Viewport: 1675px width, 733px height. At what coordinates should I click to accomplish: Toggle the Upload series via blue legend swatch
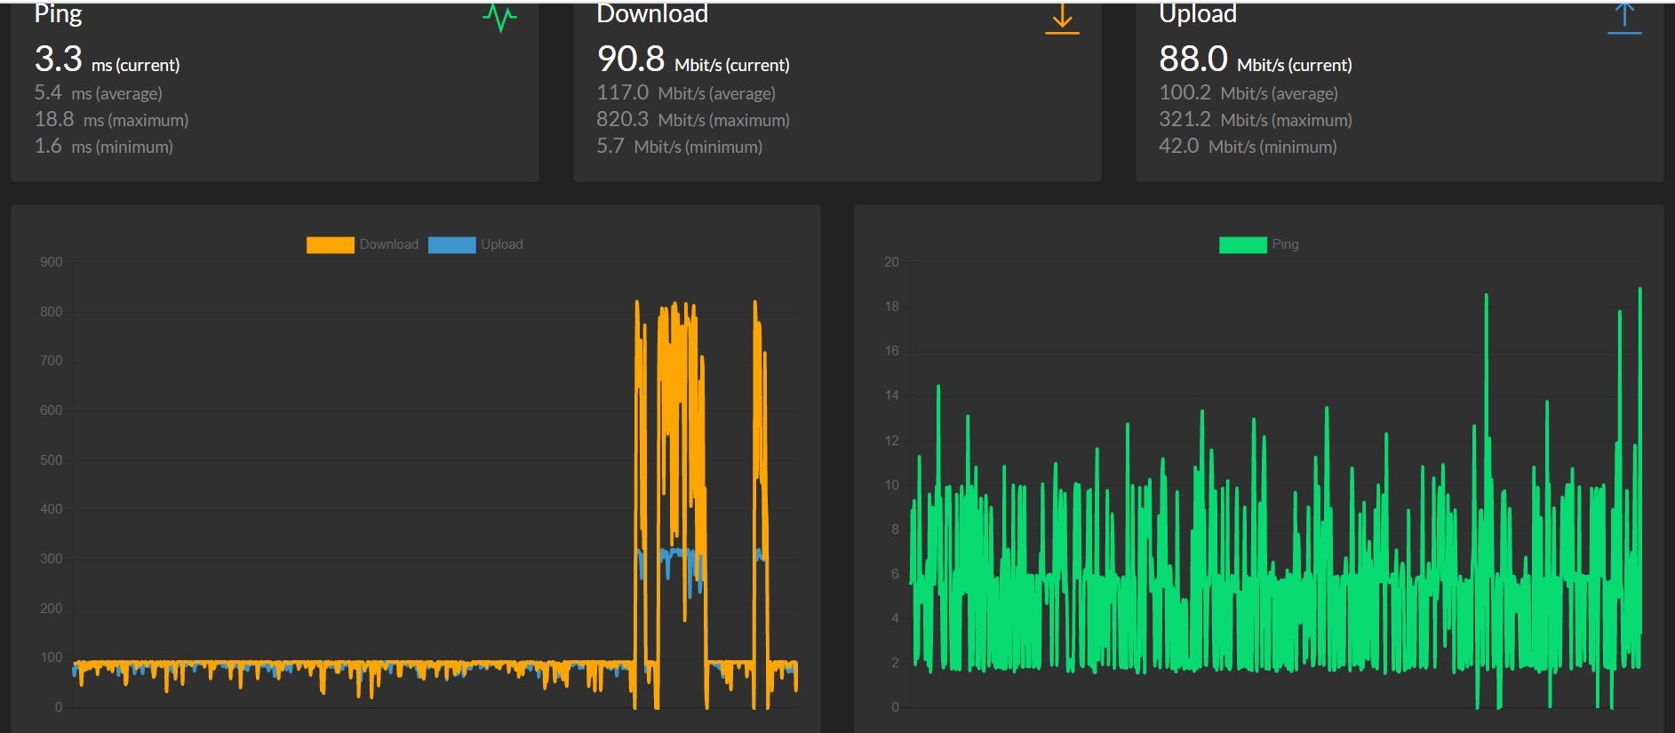pyautogui.click(x=451, y=245)
